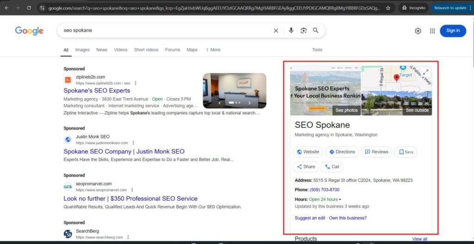Open Google quick settings gear
The image size is (474, 244).
click(418, 31)
